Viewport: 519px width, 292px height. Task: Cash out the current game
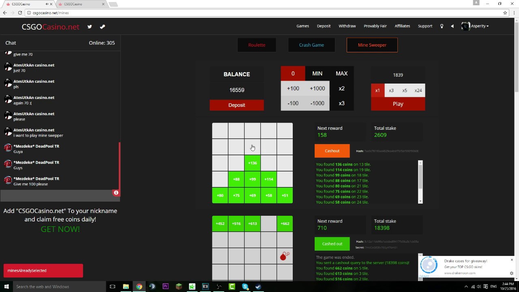click(332, 151)
